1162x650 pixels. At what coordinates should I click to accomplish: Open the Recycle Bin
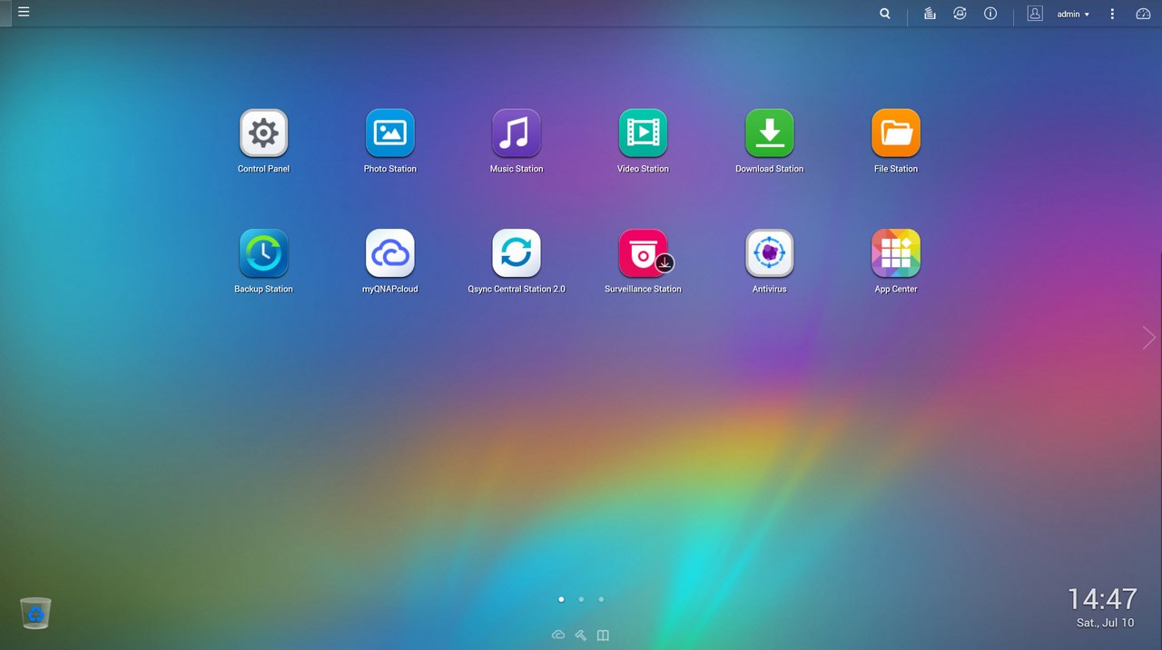[35, 614]
